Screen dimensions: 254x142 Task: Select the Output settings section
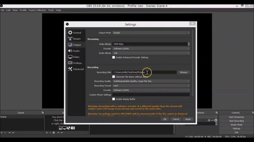(x=76, y=45)
